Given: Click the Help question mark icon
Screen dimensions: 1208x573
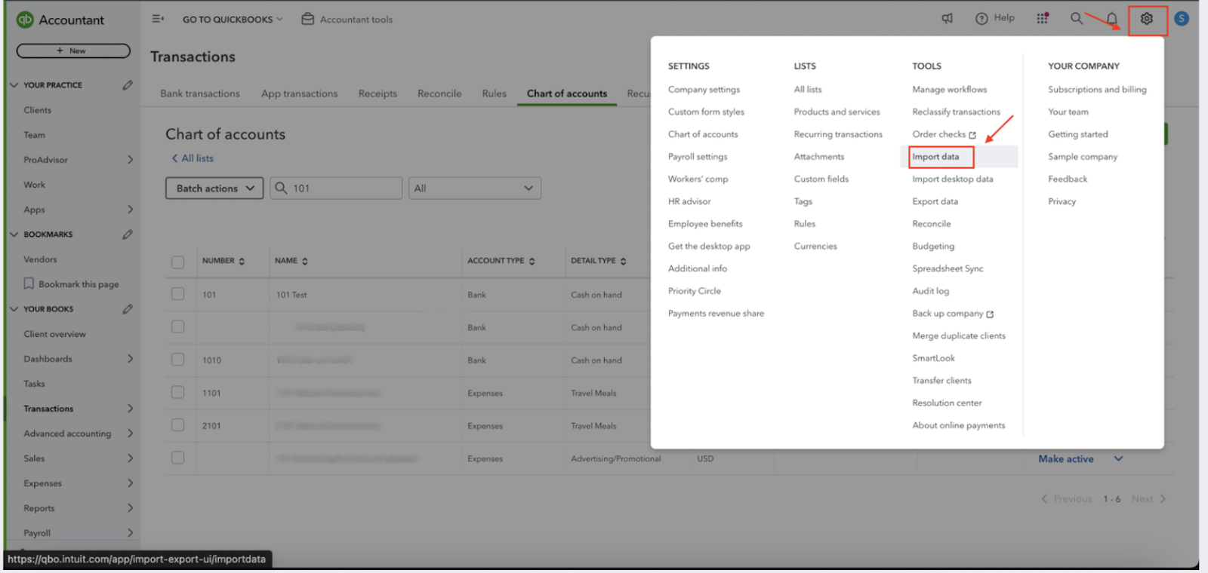Looking at the screenshot, I should click(981, 19).
